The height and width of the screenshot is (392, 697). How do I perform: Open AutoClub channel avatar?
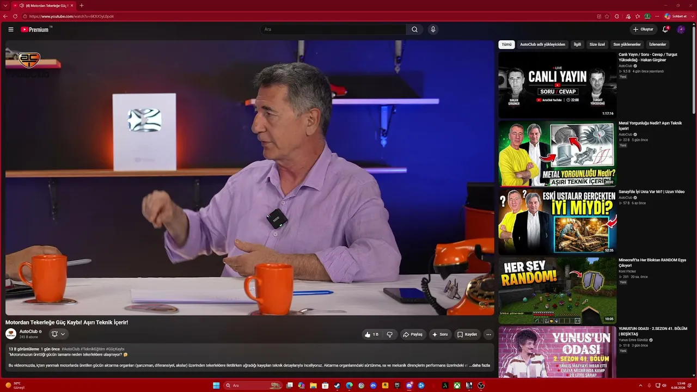tap(11, 334)
